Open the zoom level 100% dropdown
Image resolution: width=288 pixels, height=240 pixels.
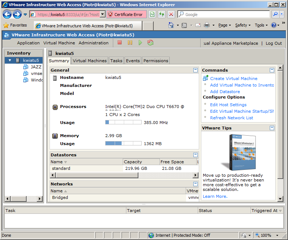tap(277, 235)
